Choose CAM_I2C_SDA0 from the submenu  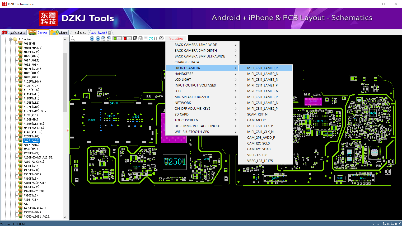click(265, 149)
